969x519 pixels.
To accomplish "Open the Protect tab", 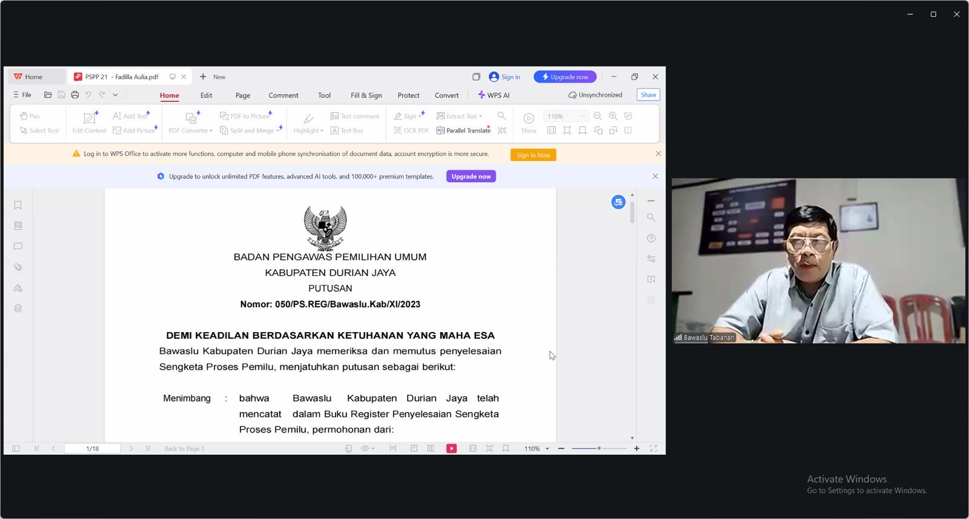I will pos(408,96).
